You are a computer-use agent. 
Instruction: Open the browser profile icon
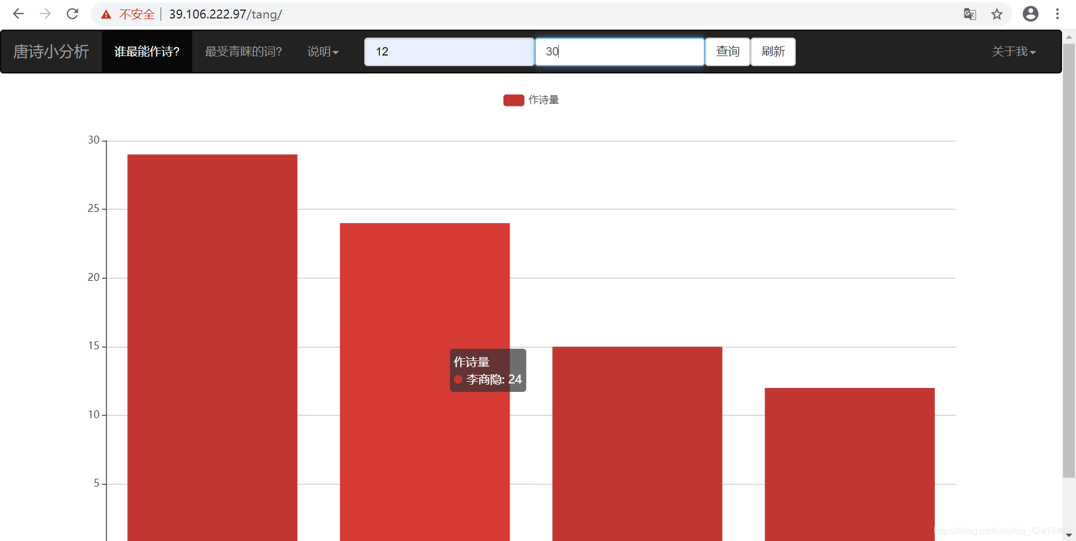coord(1030,14)
